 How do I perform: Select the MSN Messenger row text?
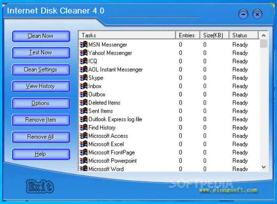[108, 44]
